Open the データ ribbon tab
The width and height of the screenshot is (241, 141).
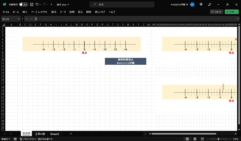63,12
